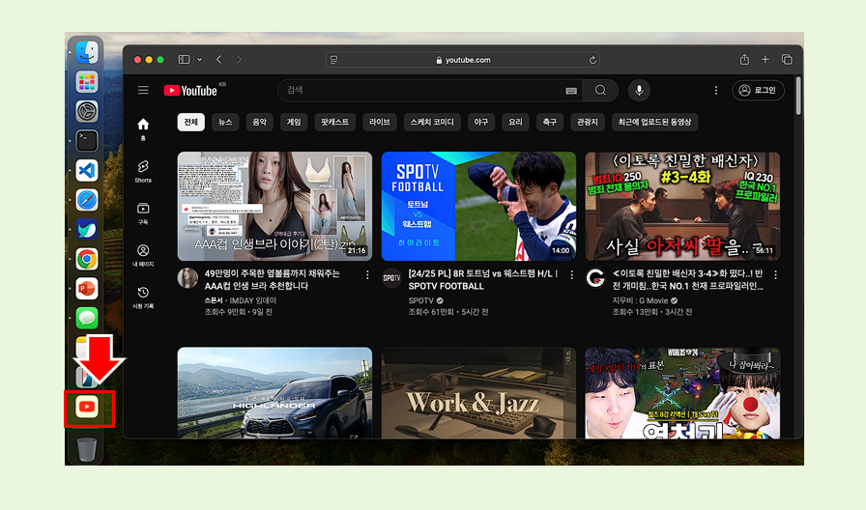Show Safari tab overview
Image resolution: width=866 pixels, height=510 pixels.
coord(787,60)
